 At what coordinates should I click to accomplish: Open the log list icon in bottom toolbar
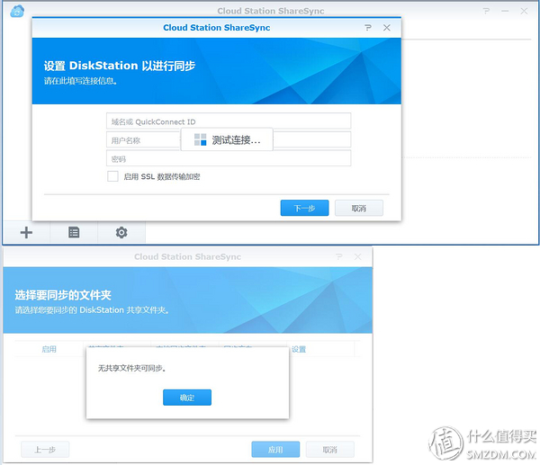[74, 232]
